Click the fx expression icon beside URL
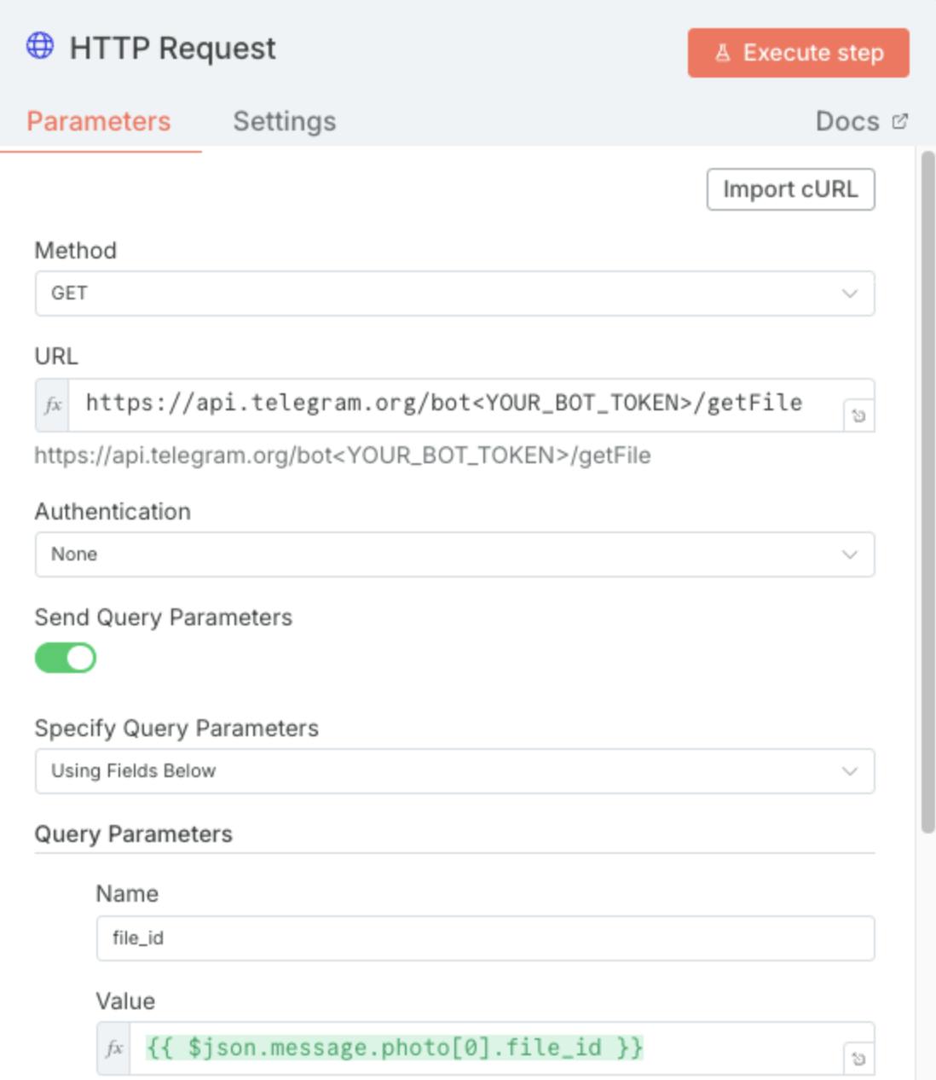 pos(53,404)
